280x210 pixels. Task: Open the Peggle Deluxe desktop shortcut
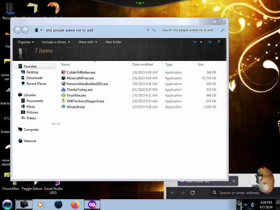coord(32,186)
